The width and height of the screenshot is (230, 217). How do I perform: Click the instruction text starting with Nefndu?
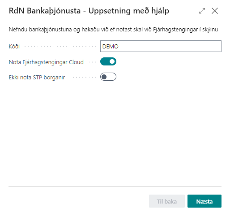[x=113, y=30]
